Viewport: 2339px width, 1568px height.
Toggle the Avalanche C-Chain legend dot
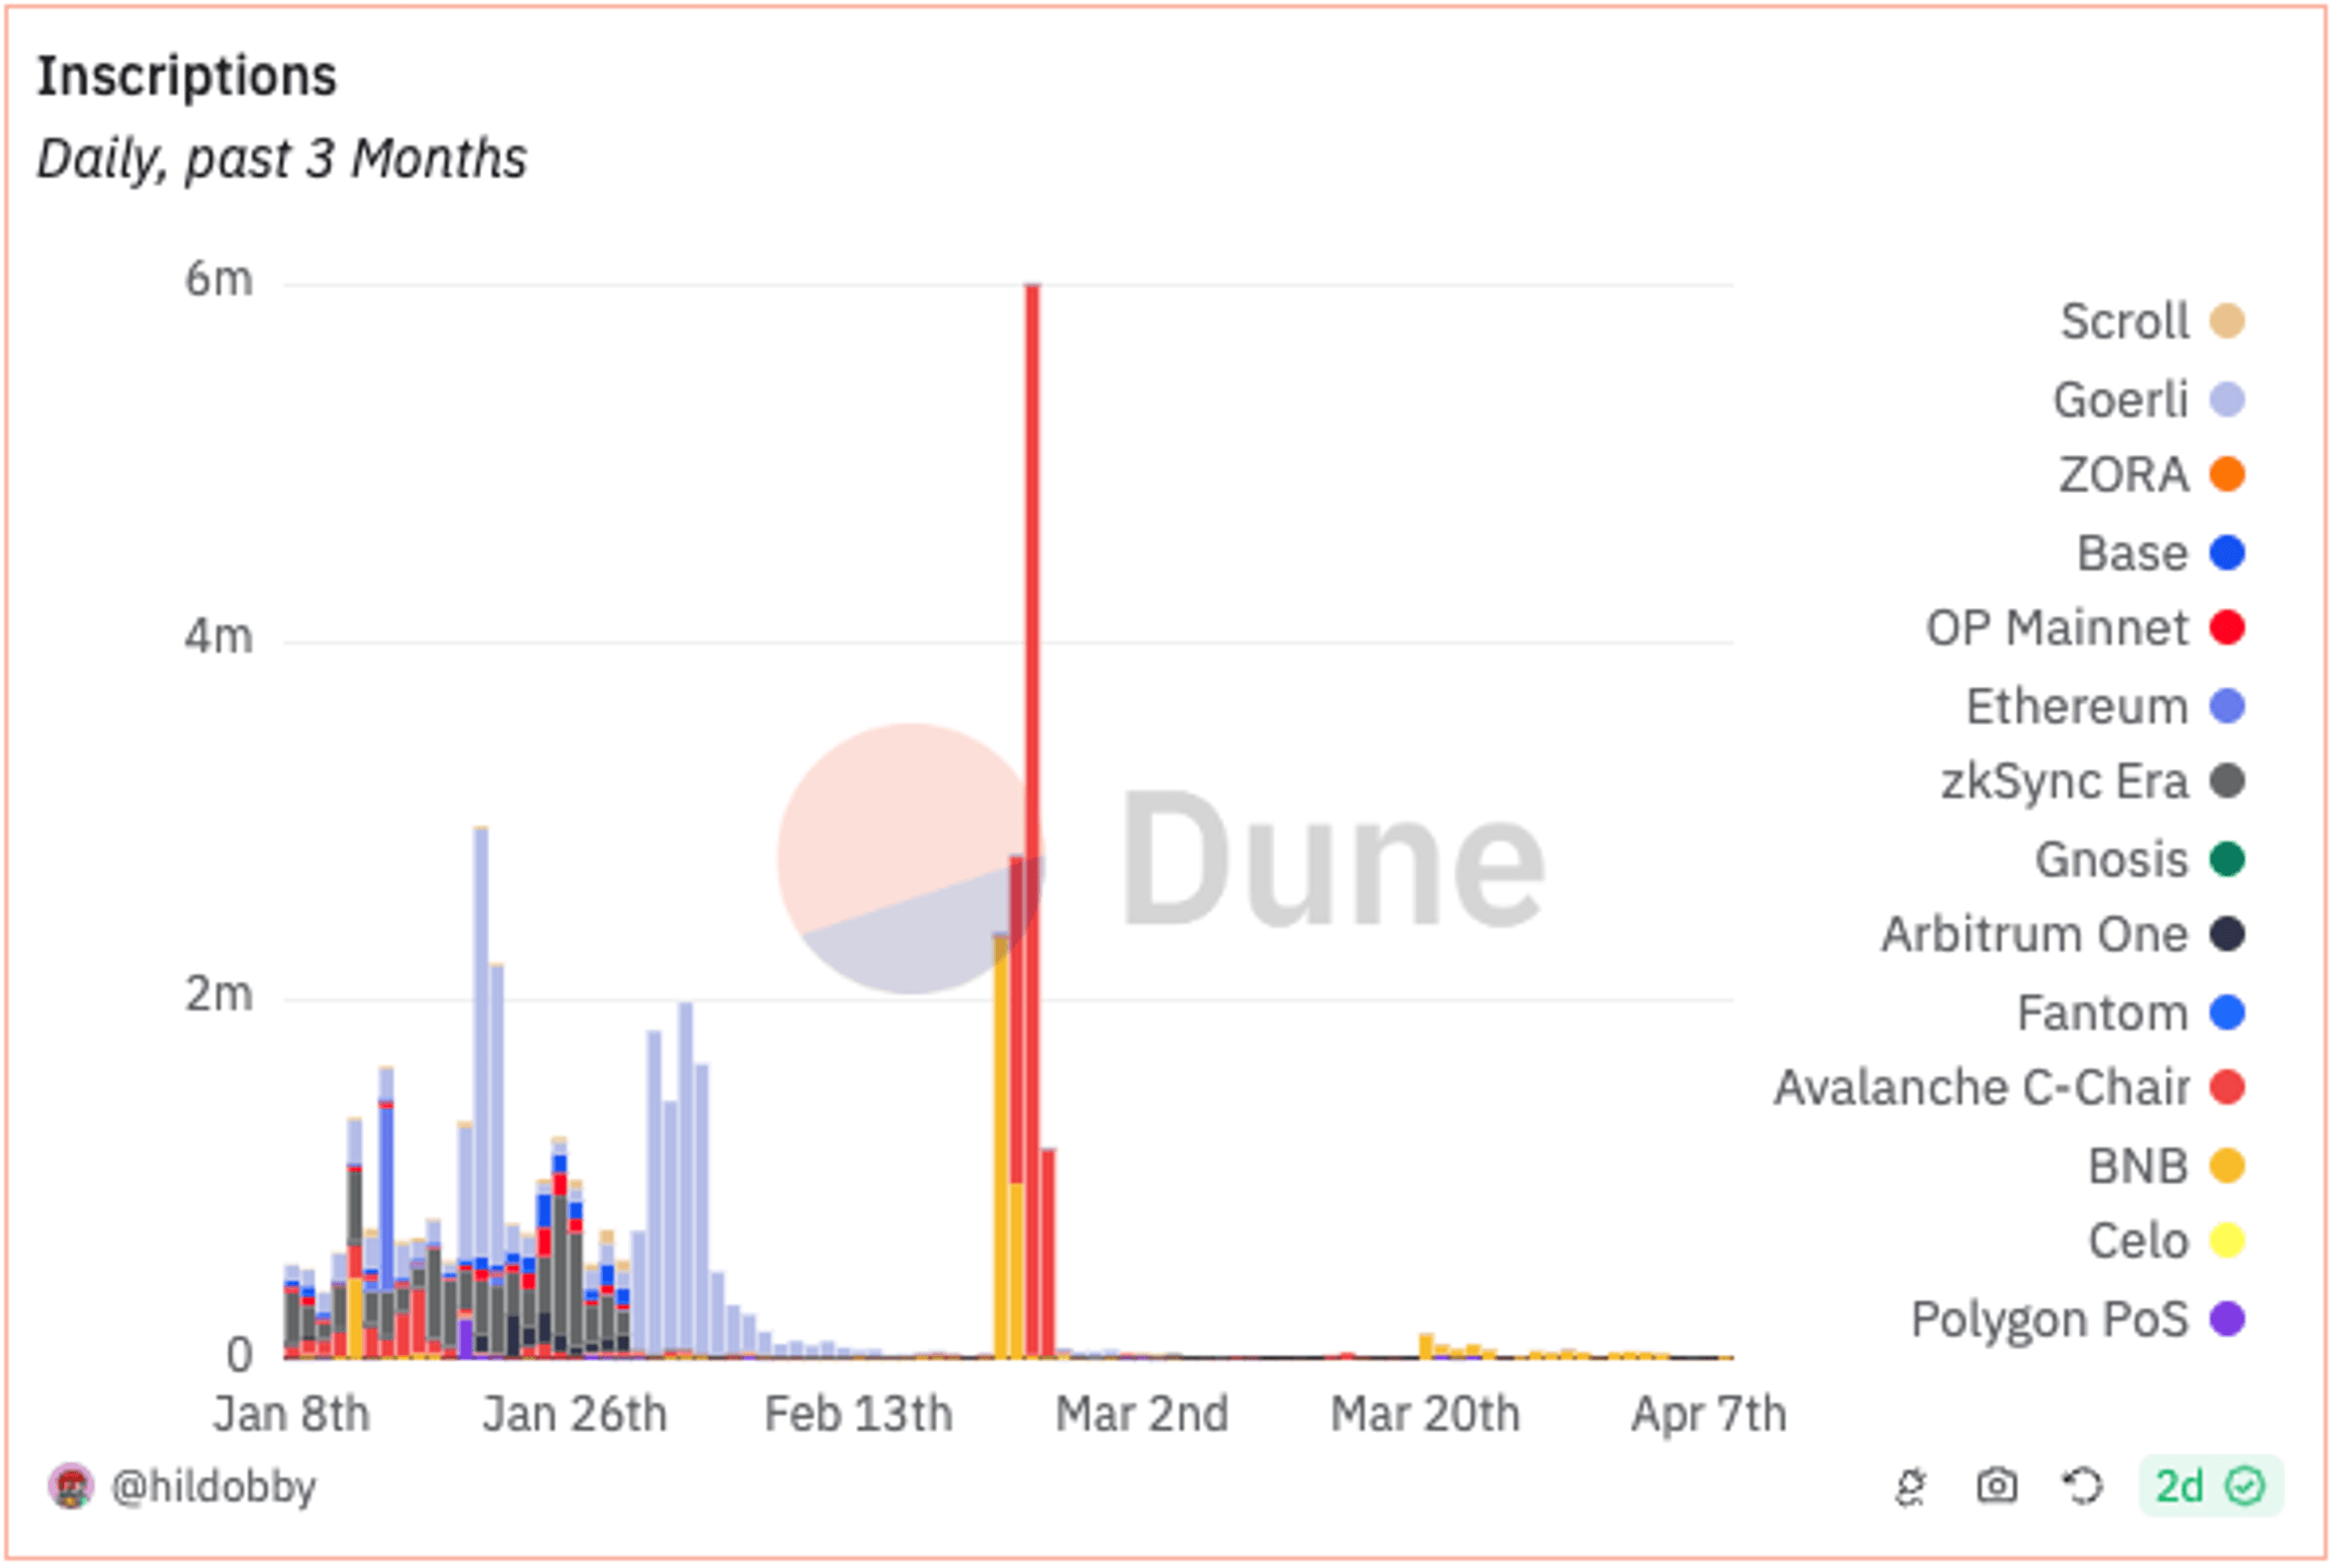(2228, 1088)
